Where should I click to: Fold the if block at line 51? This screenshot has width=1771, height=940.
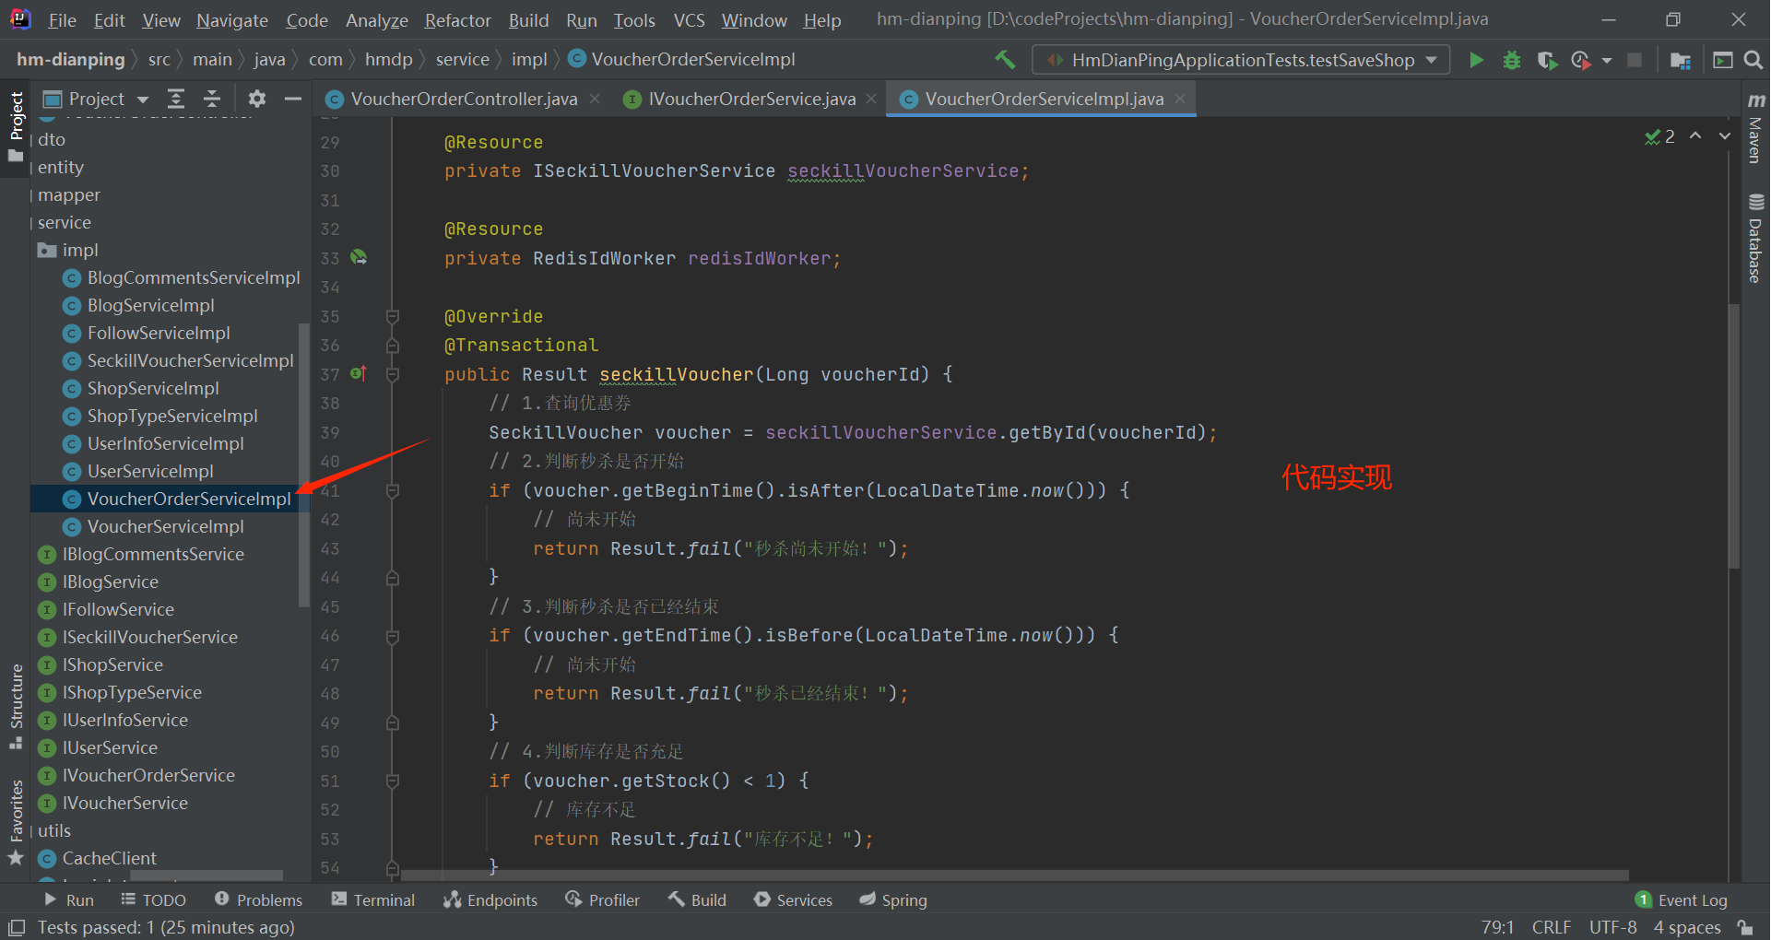392,781
